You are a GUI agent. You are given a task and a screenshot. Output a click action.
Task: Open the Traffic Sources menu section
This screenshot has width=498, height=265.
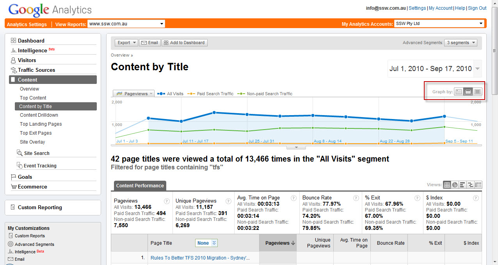[36, 70]
